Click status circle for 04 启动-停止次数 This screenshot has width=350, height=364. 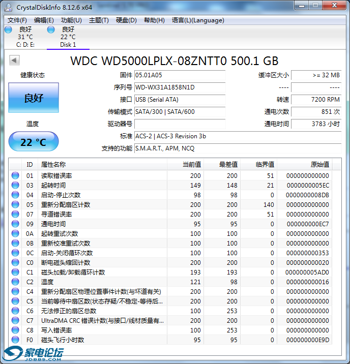coord(15,195)
